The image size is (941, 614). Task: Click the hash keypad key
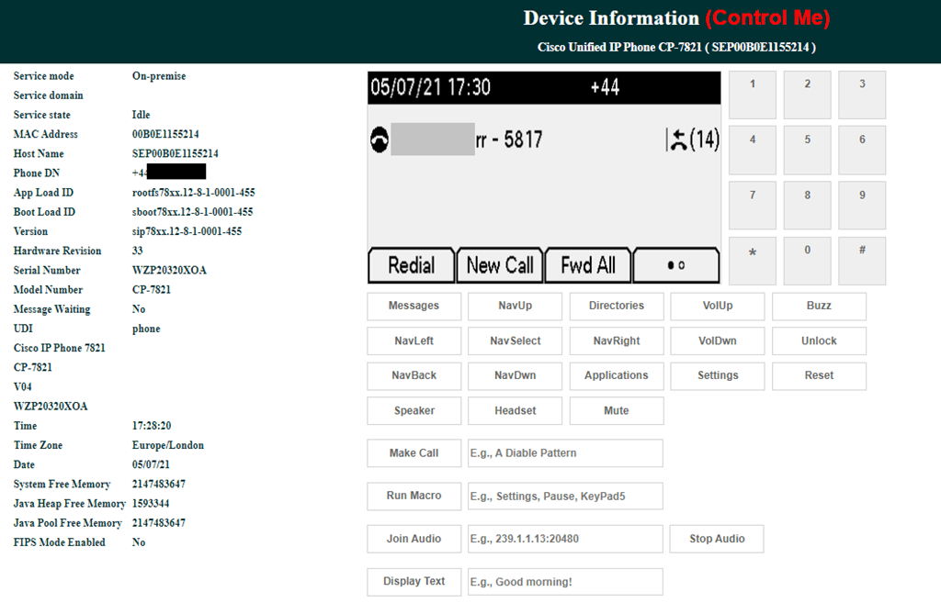(862, 261)
